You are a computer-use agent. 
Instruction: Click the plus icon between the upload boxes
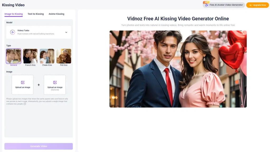pyautogui.click(x=38, y=85)
